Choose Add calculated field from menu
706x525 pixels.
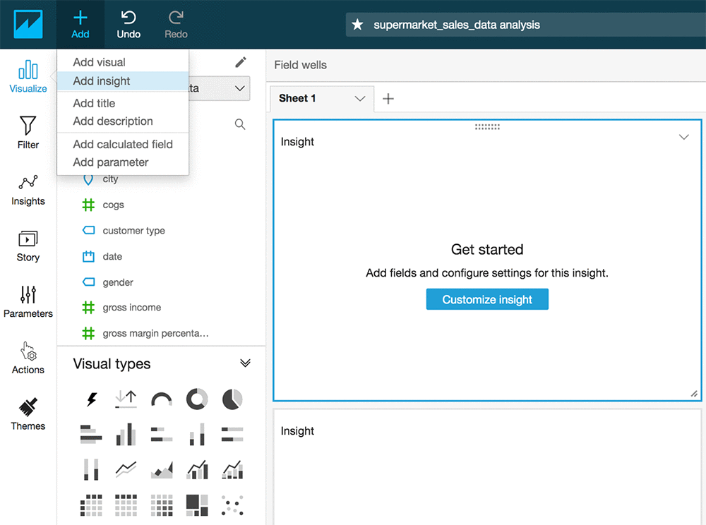(122, 144)
